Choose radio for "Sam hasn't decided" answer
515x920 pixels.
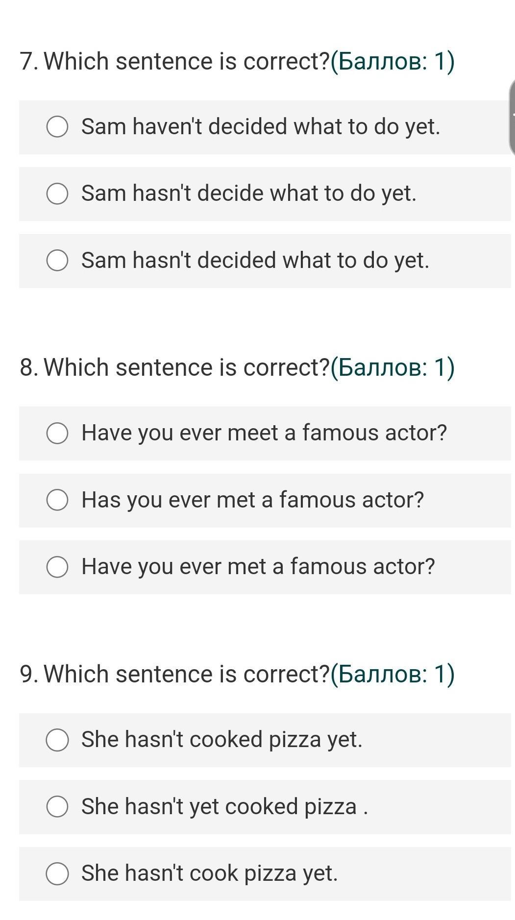(57, 260)
